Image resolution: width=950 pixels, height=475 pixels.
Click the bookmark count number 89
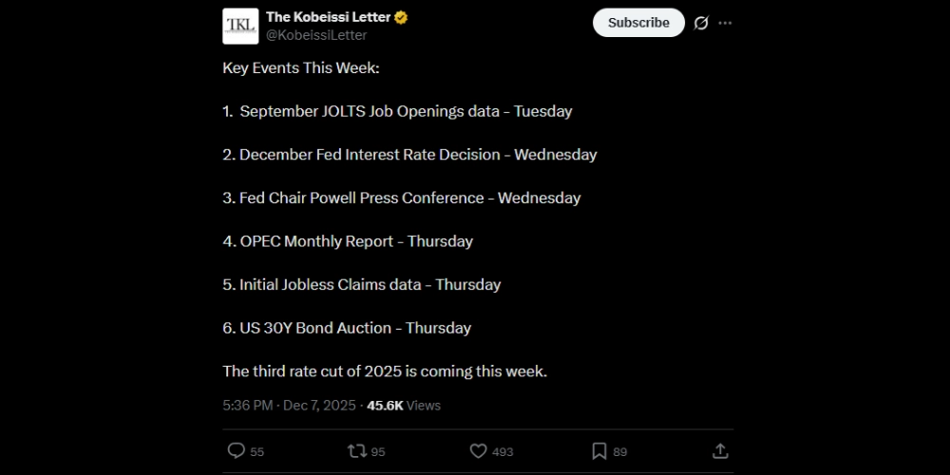(620, 452)
